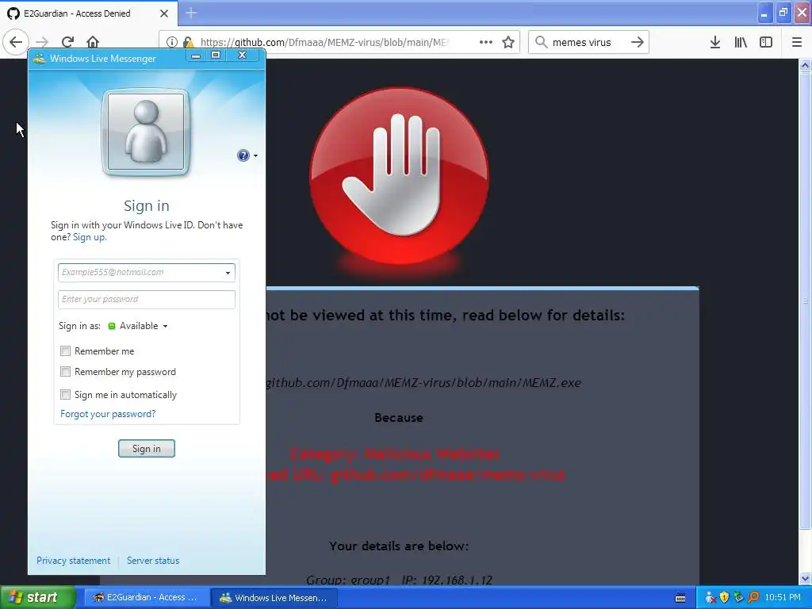This screenshot has height=609, width=812.
Task: Click the memes virus search box
Action: (x=581, y=42)
